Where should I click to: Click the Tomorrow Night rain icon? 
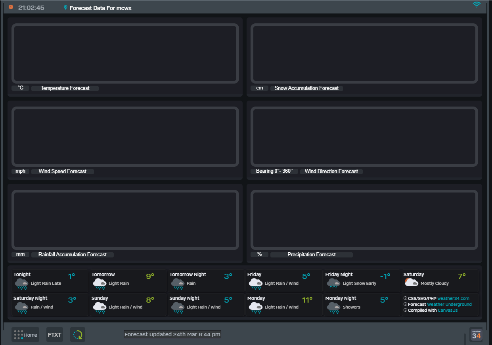tap(178, 284)
